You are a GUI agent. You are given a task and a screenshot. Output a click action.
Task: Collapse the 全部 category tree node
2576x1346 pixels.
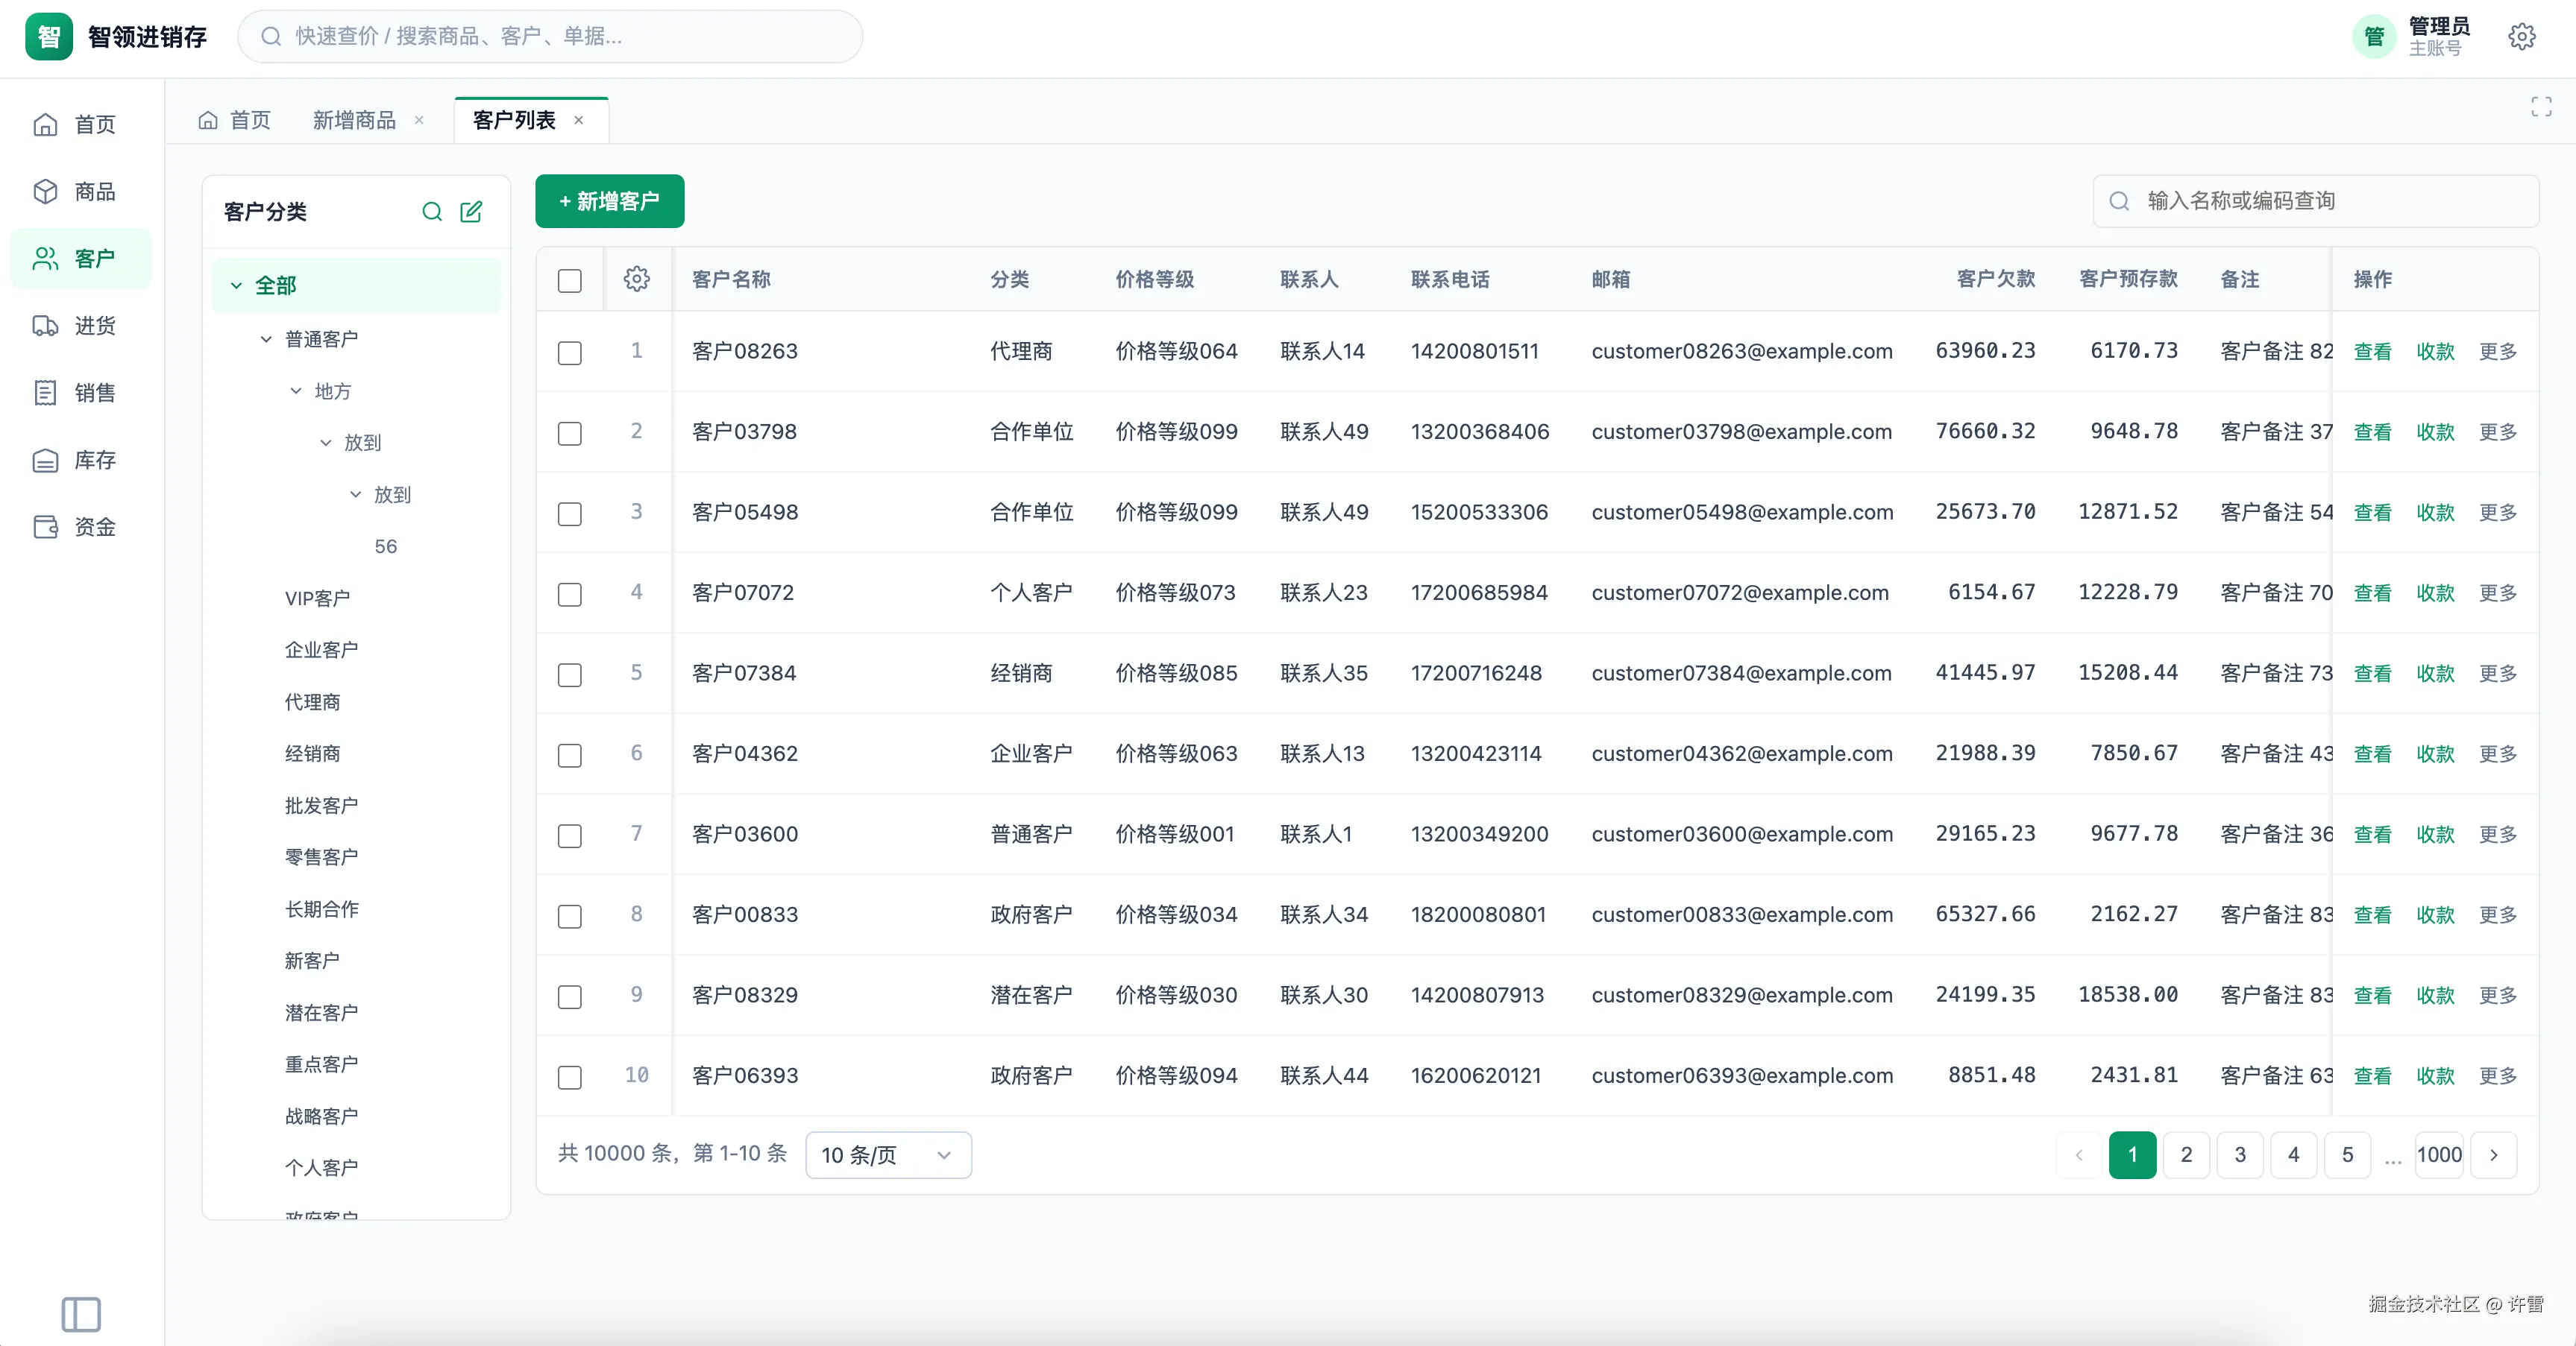[x=236, y=285]
